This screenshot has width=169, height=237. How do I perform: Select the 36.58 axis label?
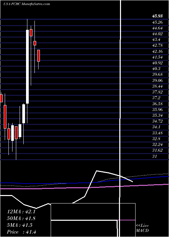pos(158,104)
